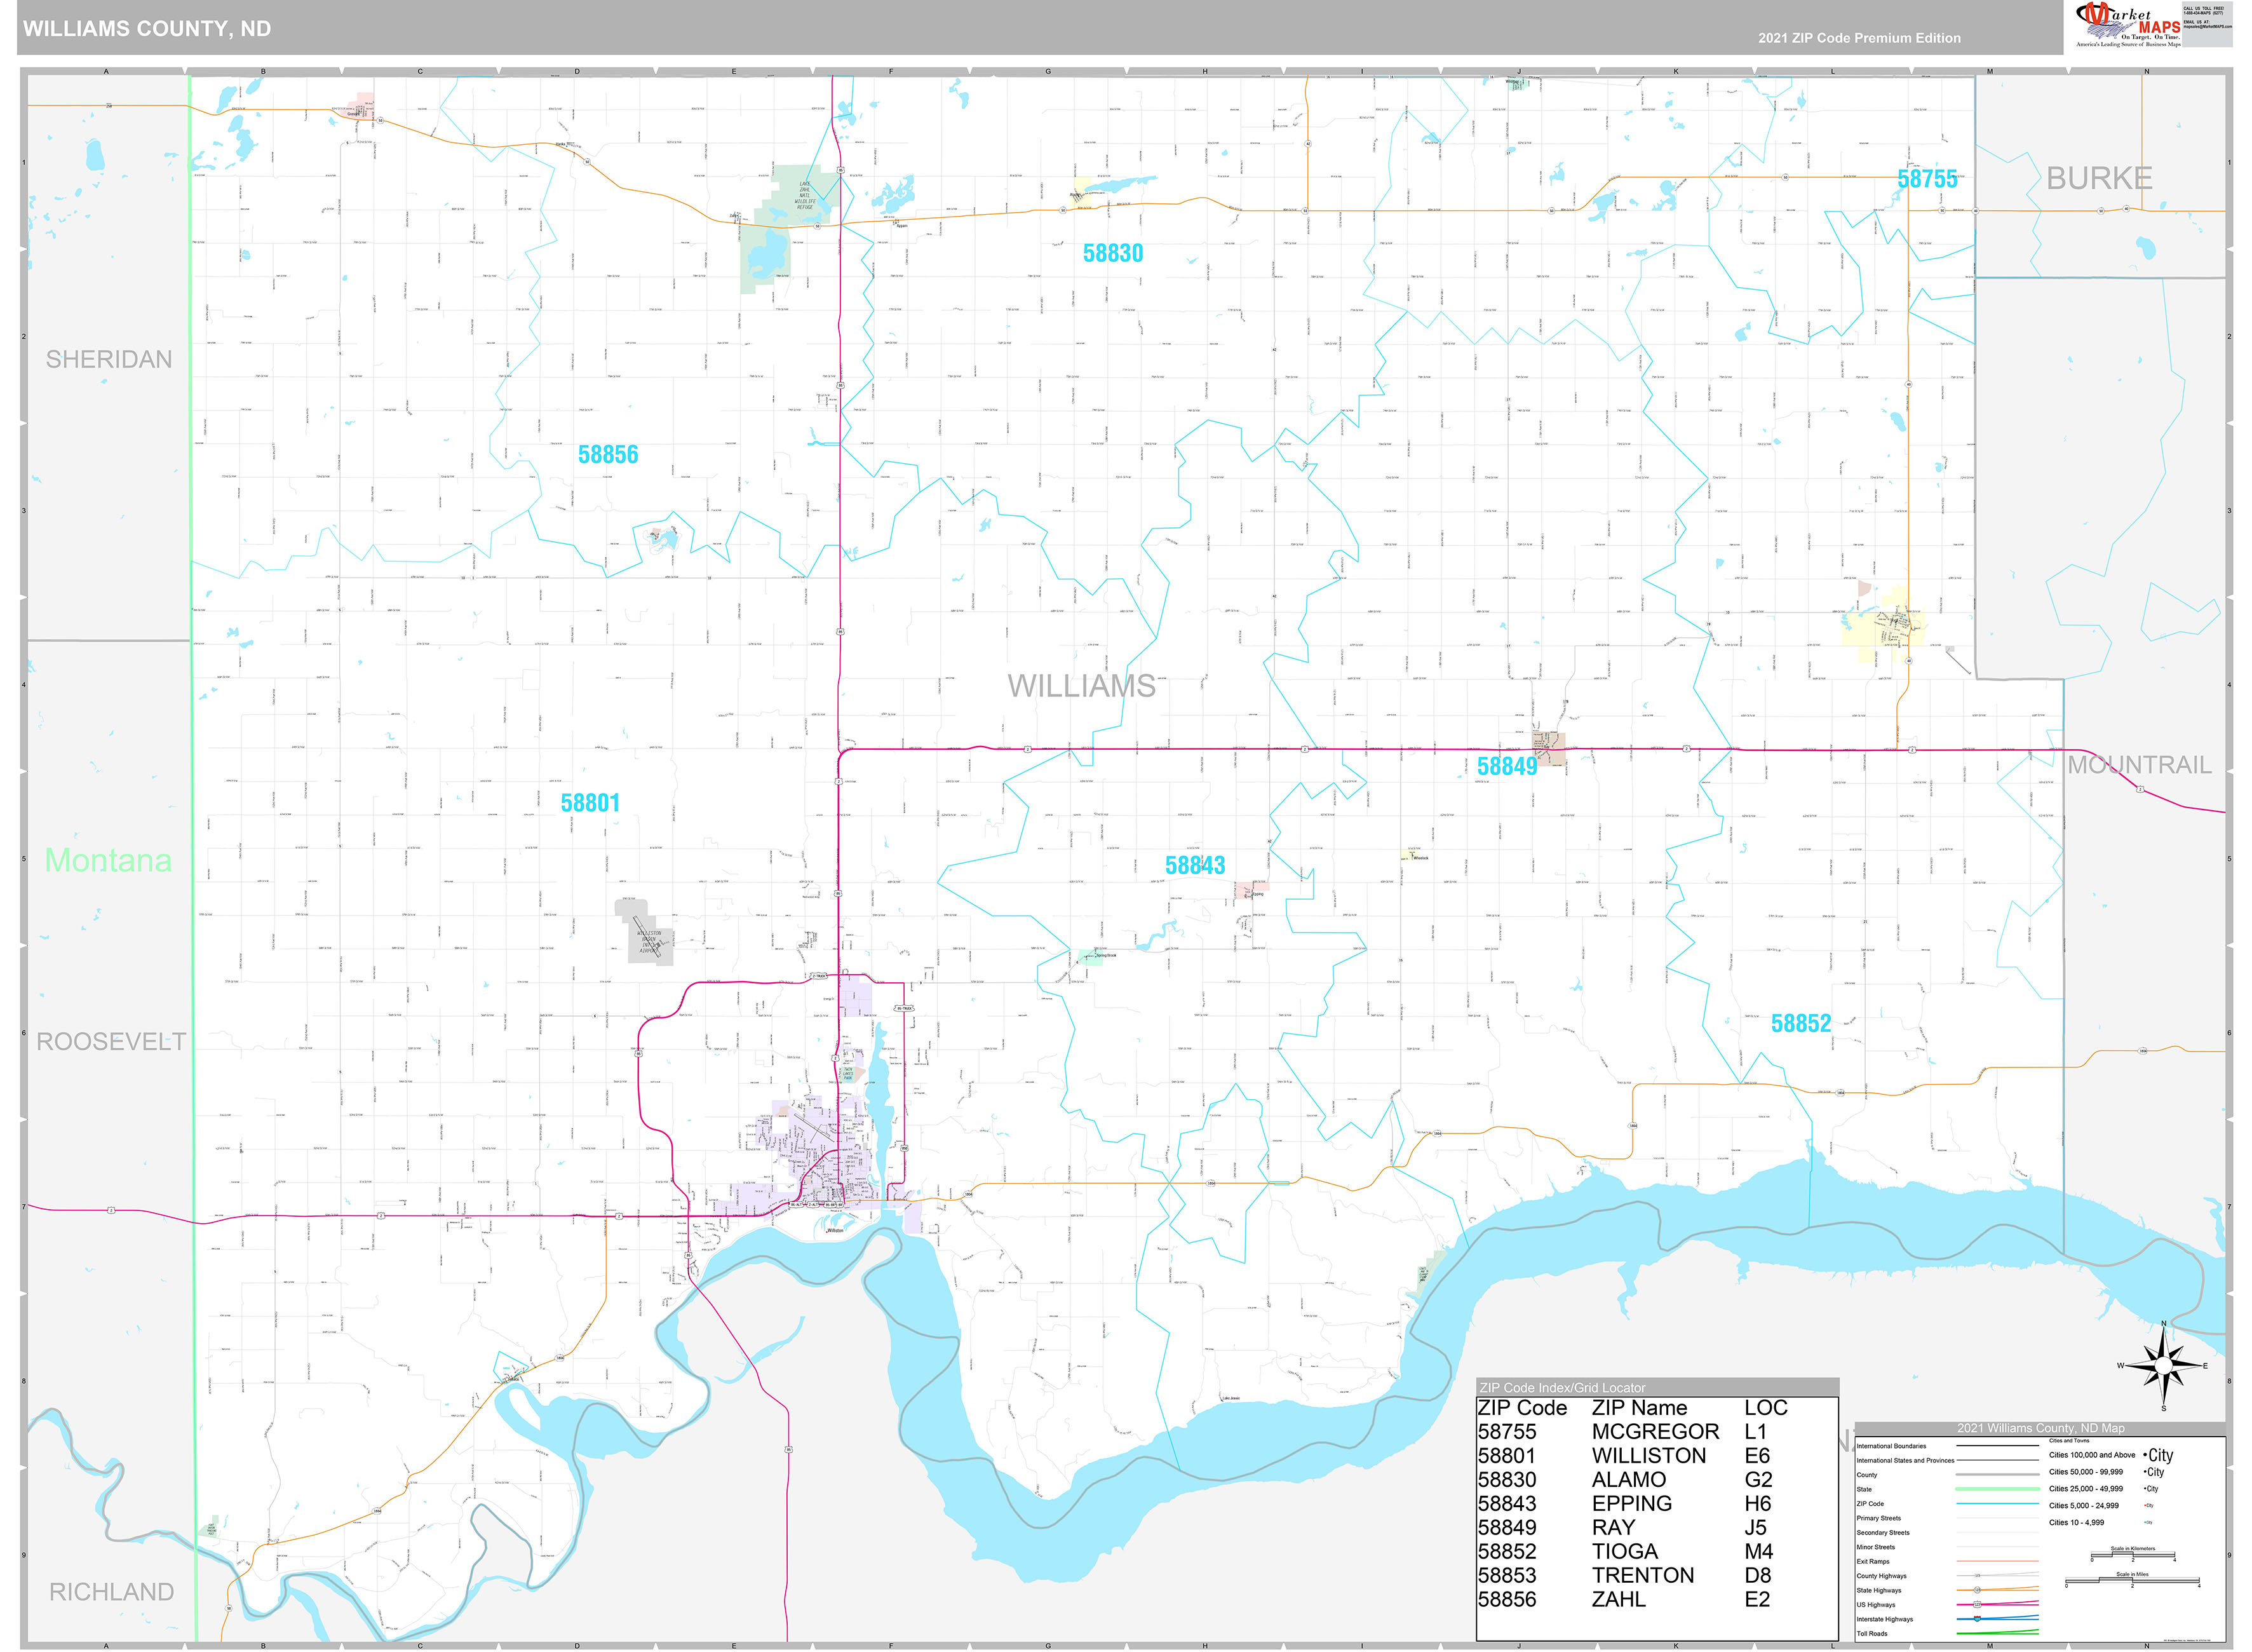
Task: Click the MarketMAPS logo
Action: tap(2128, 25)
